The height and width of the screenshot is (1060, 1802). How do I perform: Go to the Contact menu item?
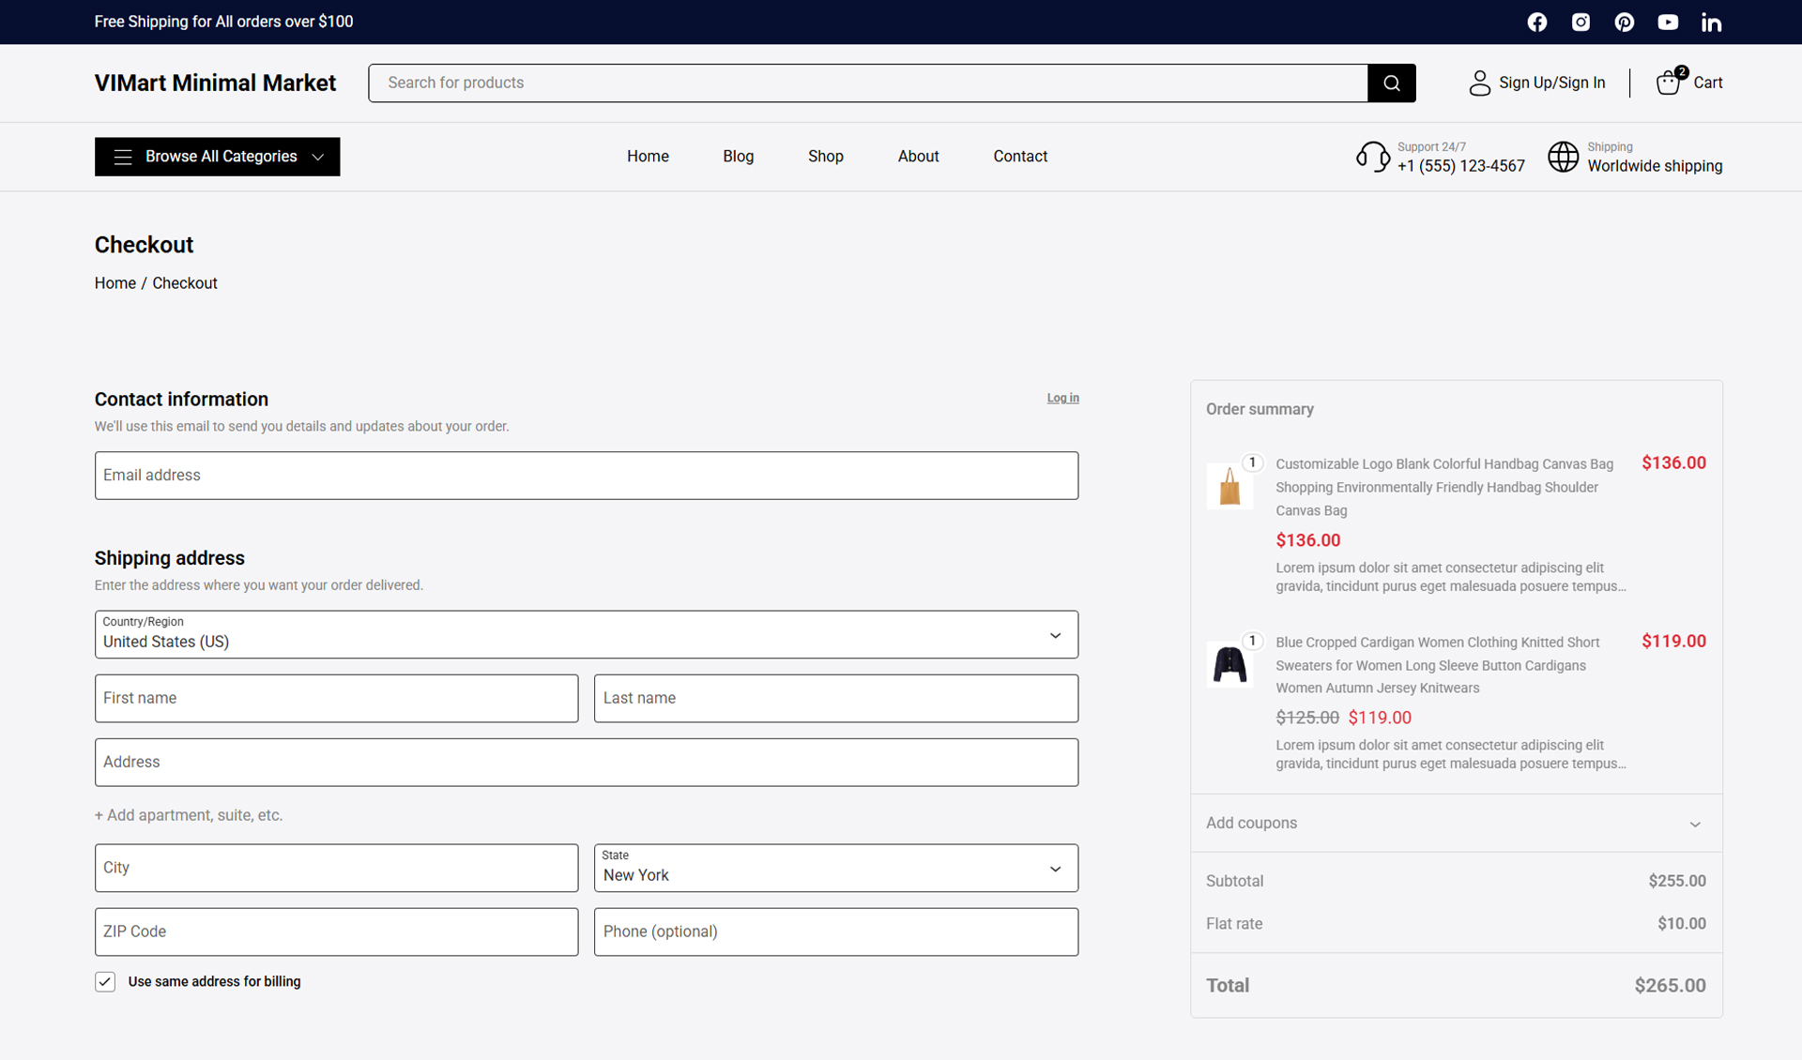(x=1020, y=156)
